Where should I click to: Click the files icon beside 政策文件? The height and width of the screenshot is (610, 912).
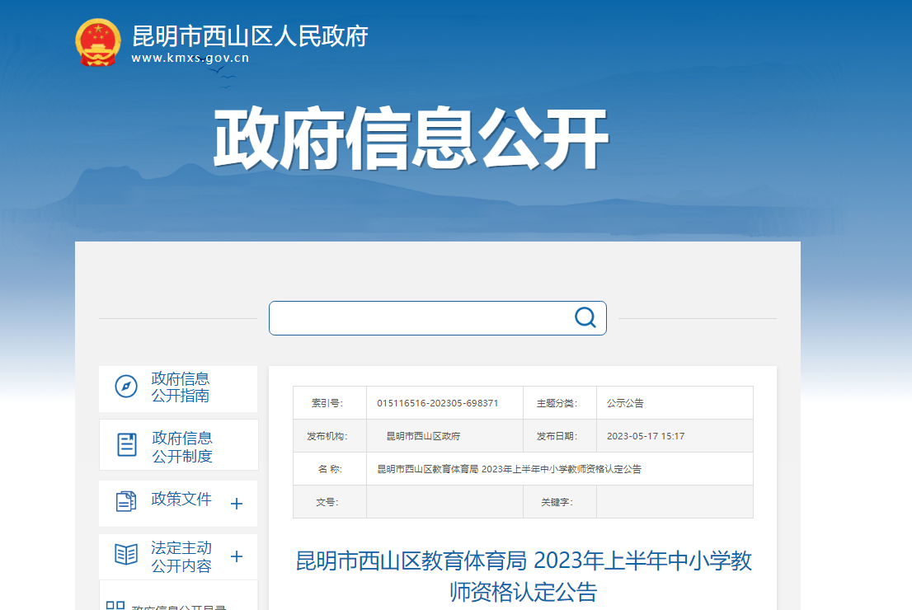[126, 501]
